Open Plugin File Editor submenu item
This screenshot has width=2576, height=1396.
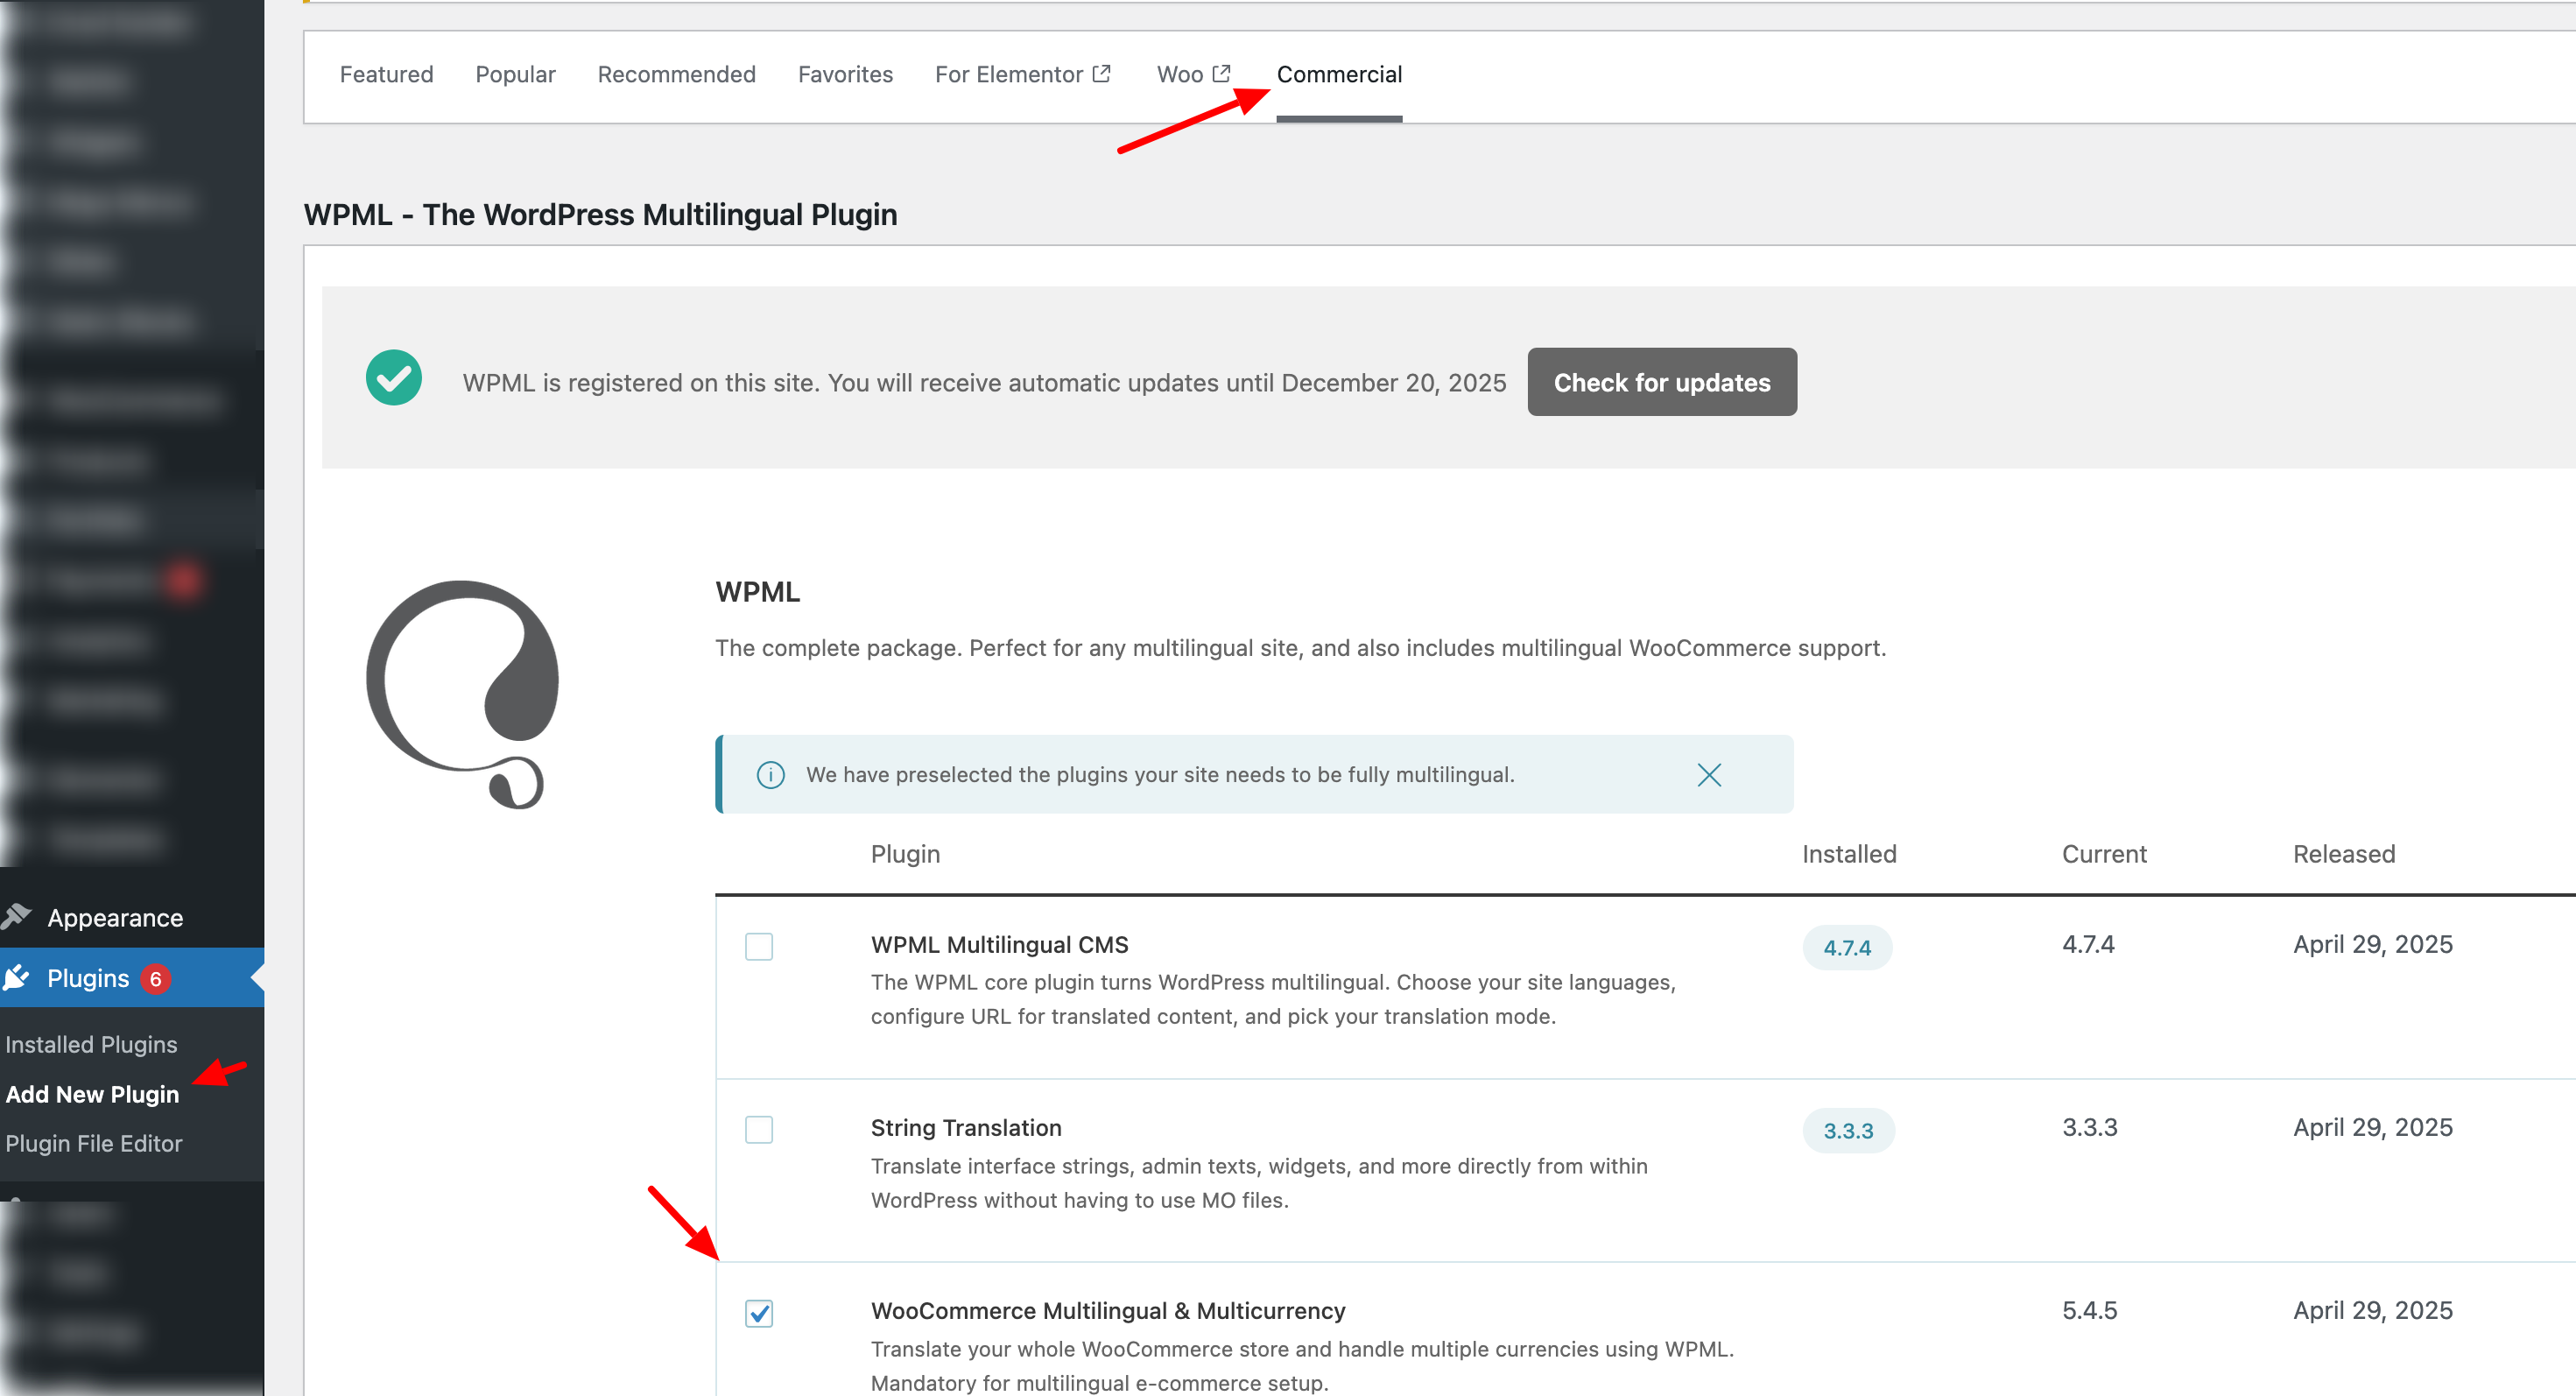pos(94,1143)
